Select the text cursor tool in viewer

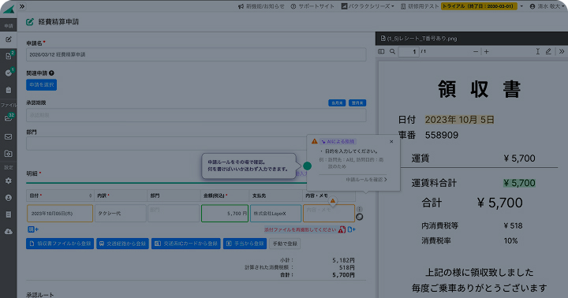coord(537,52)
